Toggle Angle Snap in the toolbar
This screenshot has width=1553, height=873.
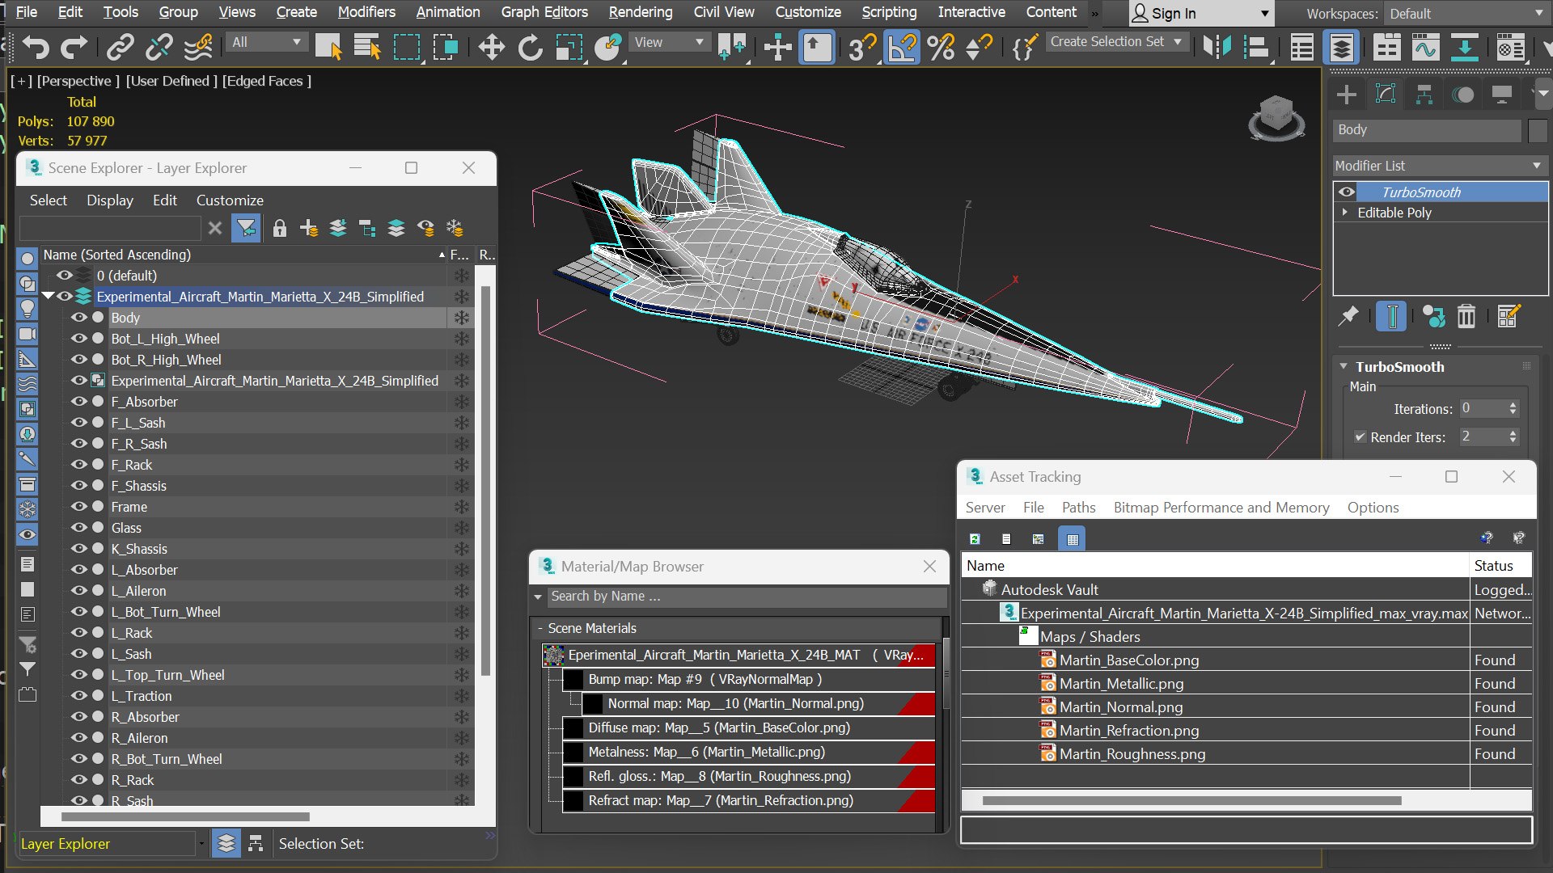[901, 47]
